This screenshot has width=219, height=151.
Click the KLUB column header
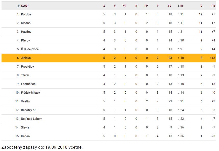pyautogui.click(x=24, y=6)
